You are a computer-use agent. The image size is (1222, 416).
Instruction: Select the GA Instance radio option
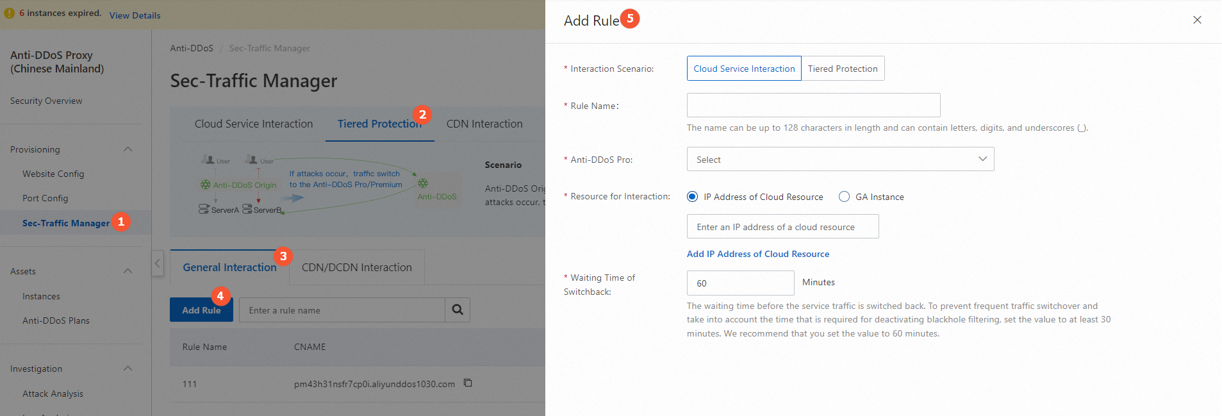tap(845, 197)
